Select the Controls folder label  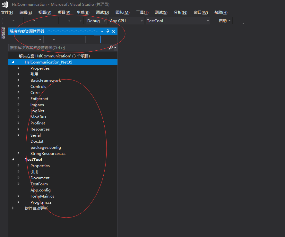point(38,87)
